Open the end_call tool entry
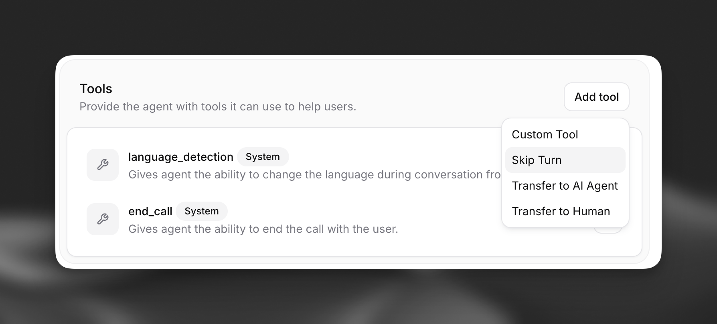 coord(150,211)
